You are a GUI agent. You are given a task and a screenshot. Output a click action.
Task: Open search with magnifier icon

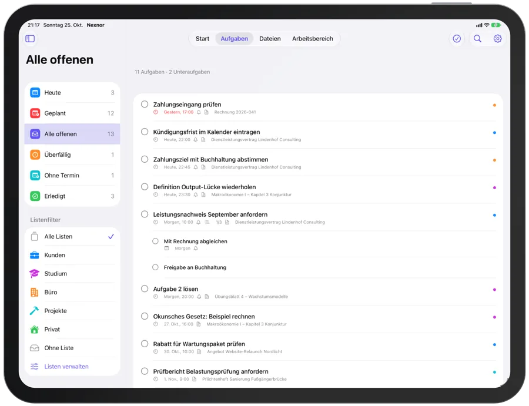477,39
